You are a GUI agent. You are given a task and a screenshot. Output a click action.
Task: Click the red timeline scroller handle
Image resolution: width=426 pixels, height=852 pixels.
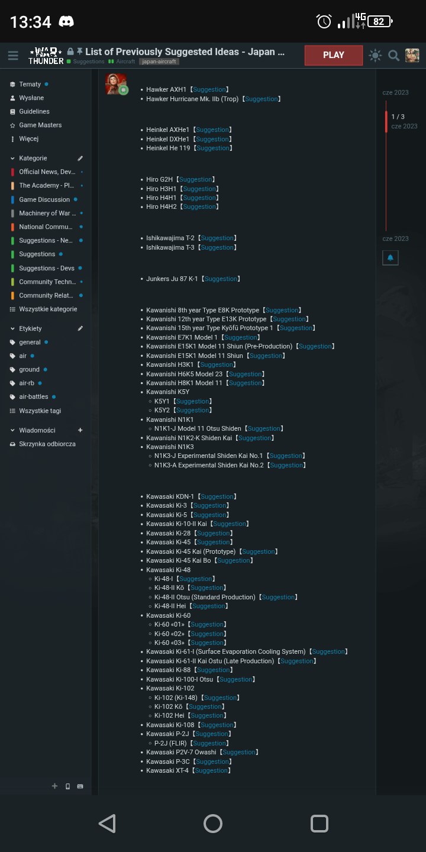click(386, 121)
